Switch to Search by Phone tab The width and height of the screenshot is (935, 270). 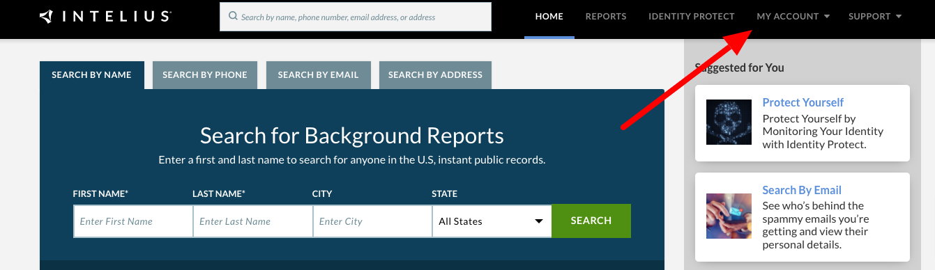[x=205, y=75]
